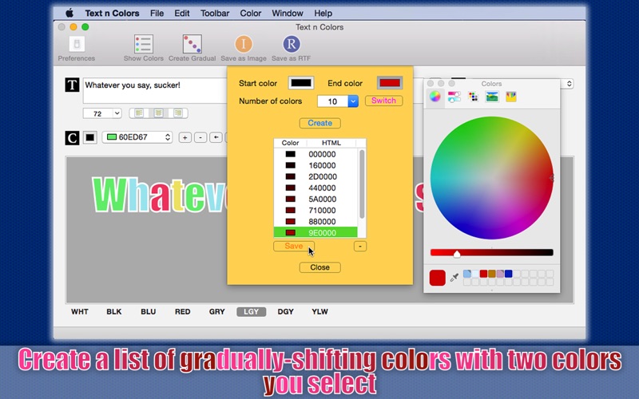Image resolution: width=639 pixels, height=399 pixels.
Task: Click the minus button beside 60ED67
Action: tap(200, 137)
